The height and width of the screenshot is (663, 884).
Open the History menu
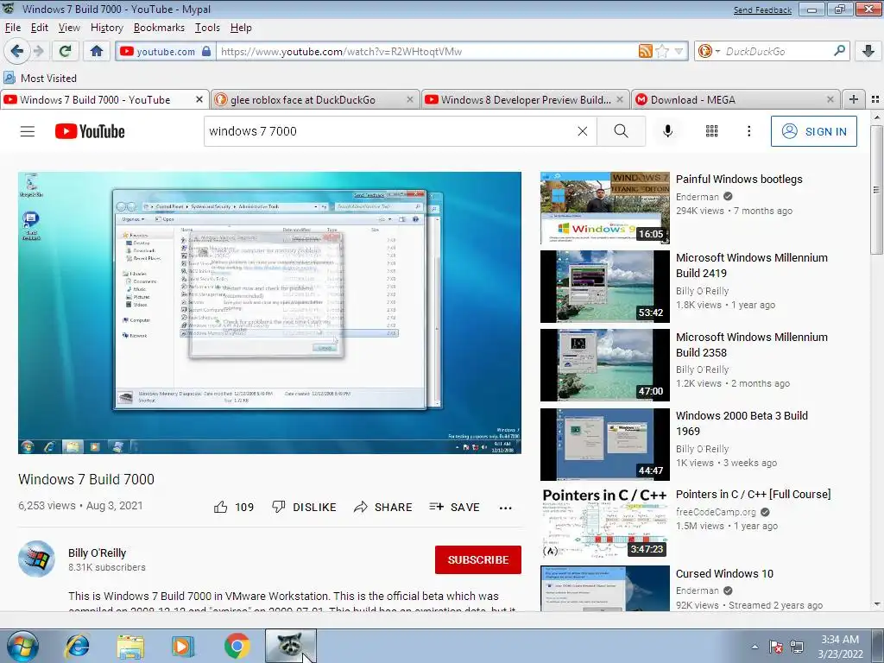click(106, 28)
